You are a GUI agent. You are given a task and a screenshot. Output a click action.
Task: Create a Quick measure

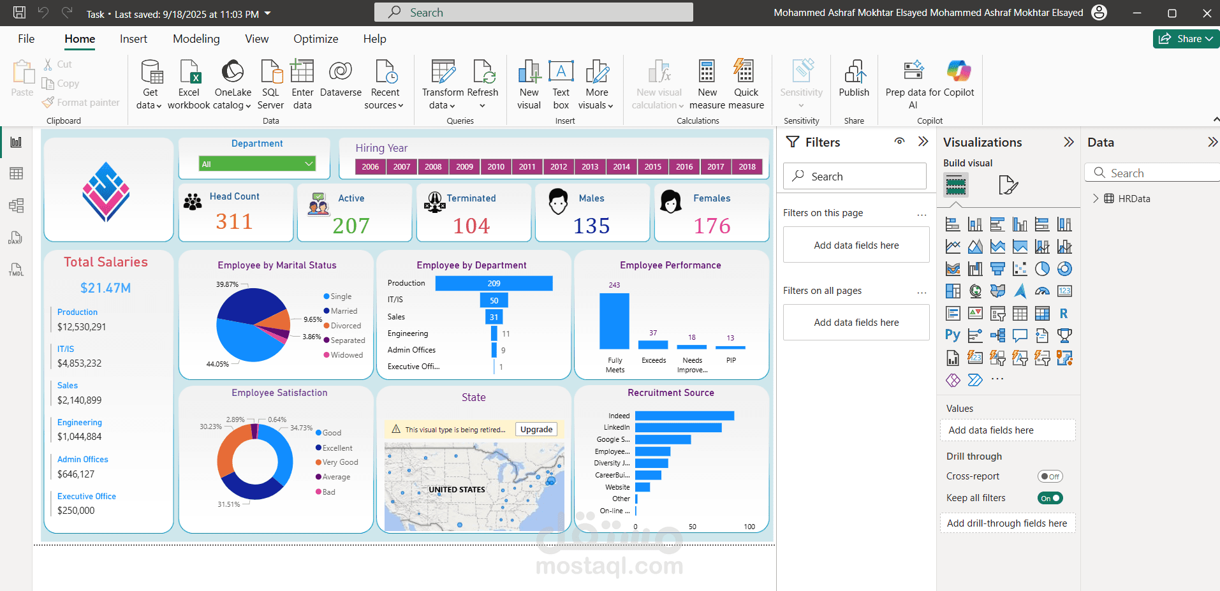point(746,84)
